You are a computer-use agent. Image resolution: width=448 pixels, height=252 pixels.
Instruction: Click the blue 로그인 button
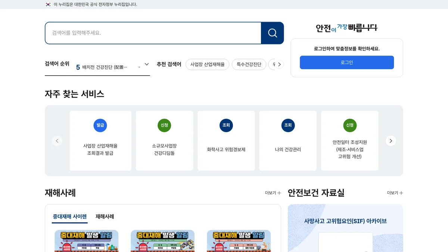click(346, 62)
